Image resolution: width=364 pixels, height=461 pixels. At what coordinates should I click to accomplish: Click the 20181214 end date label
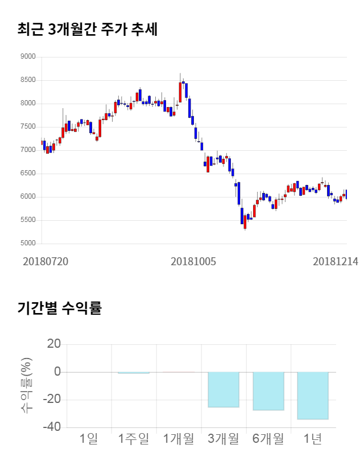336,262
